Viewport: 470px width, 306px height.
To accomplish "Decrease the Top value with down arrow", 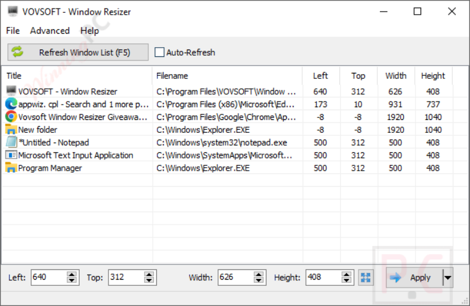I will 149,280.
